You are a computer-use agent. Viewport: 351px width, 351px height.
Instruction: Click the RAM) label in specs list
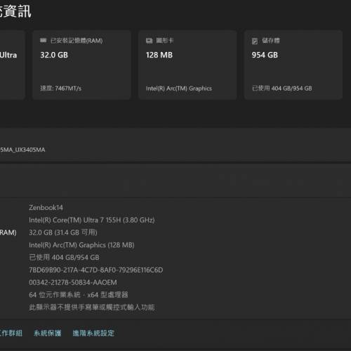pyautogui.click(x=8, y=232)
